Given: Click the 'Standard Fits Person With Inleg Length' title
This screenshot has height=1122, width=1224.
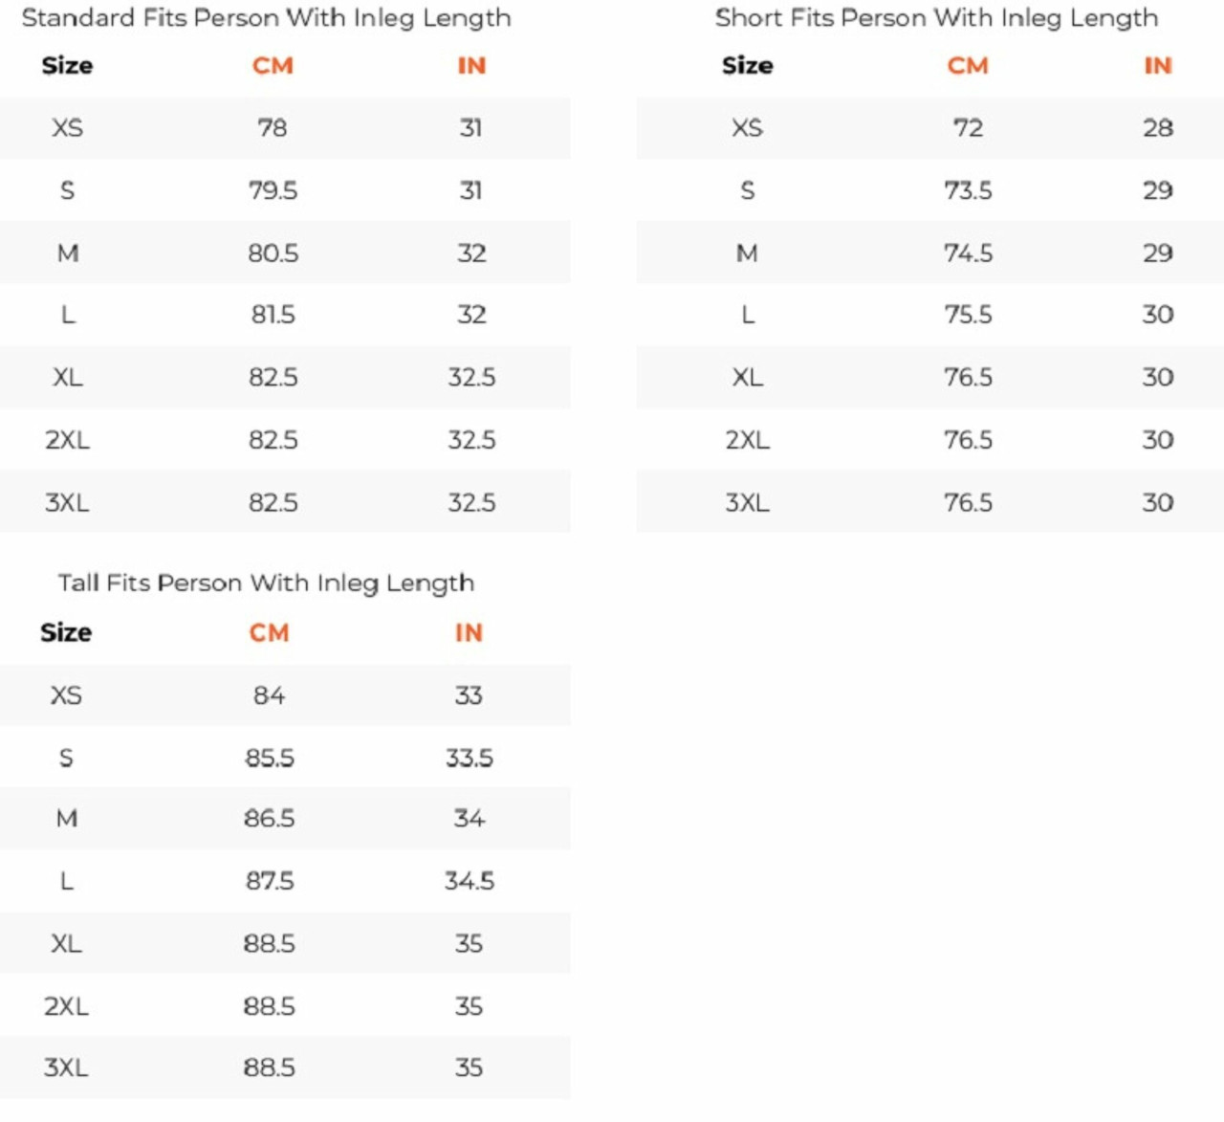Looking at the screenshot, I should [x=266, y=18].
